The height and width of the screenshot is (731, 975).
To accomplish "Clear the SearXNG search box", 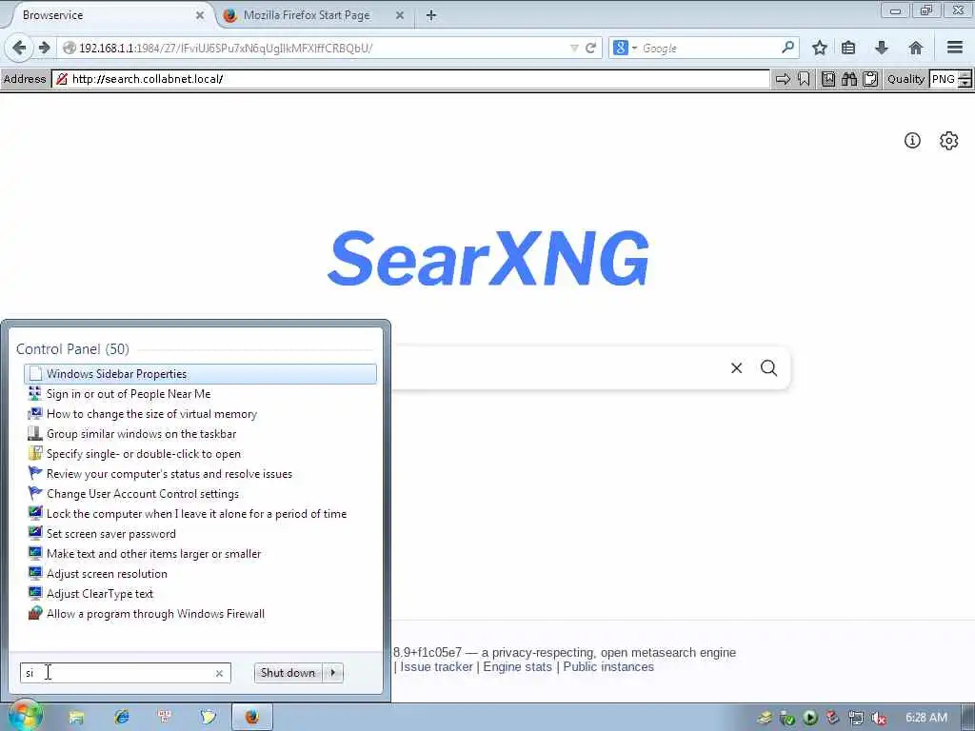I will [736, 368].
